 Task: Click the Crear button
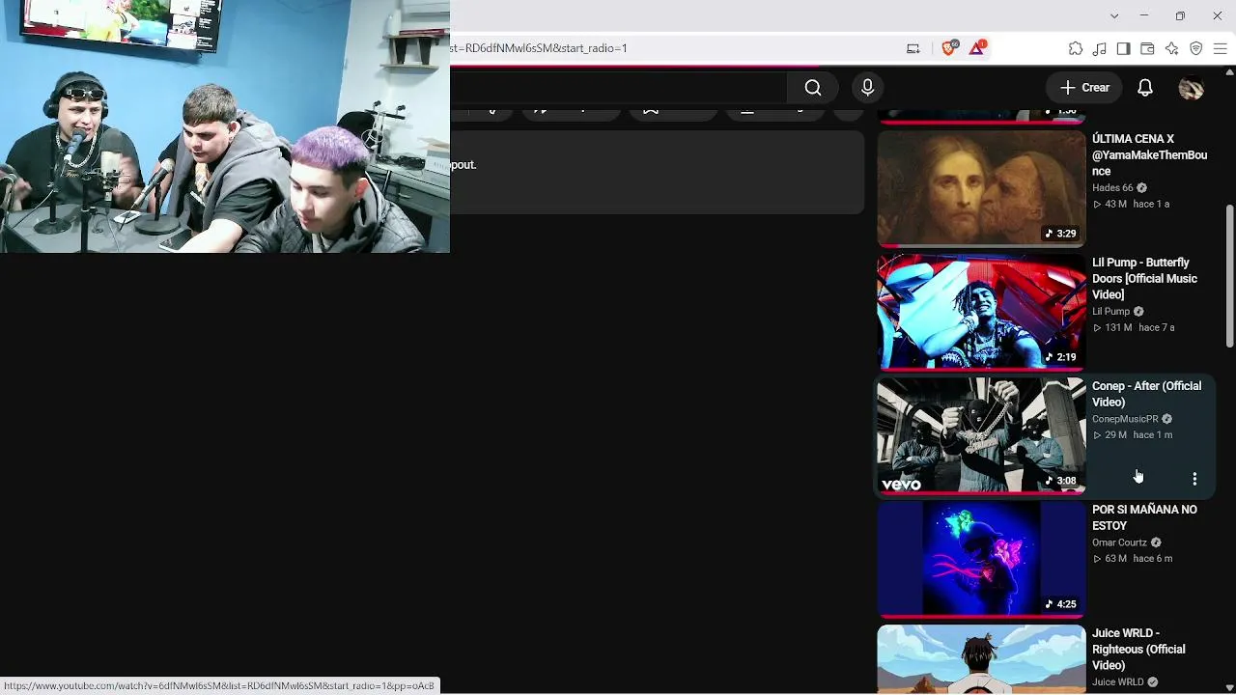pyautogui.click(x=1084, y=88)
